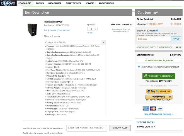Viewport: 184px width, 136px height.
Task: Click the Enter code eCoupon field
Action: 154,39
